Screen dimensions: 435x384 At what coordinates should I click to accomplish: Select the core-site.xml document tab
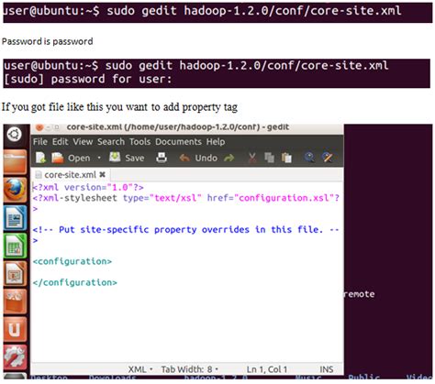(70, 175)
